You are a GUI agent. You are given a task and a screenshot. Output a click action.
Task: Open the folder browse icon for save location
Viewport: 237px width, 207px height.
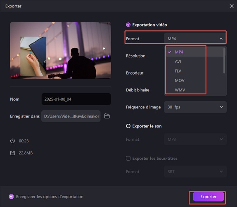point(107,116)
